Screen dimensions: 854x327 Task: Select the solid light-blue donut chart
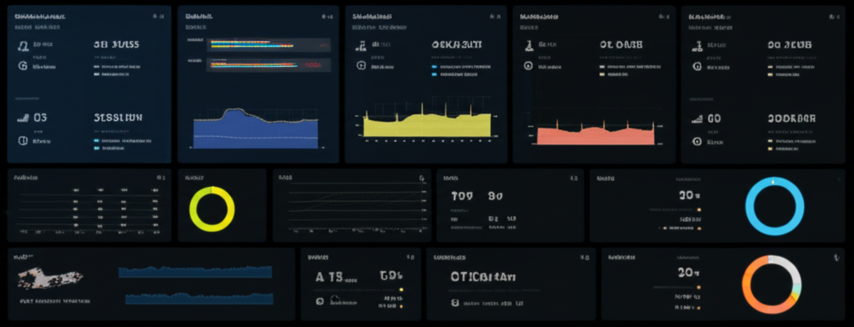[774, 206]
